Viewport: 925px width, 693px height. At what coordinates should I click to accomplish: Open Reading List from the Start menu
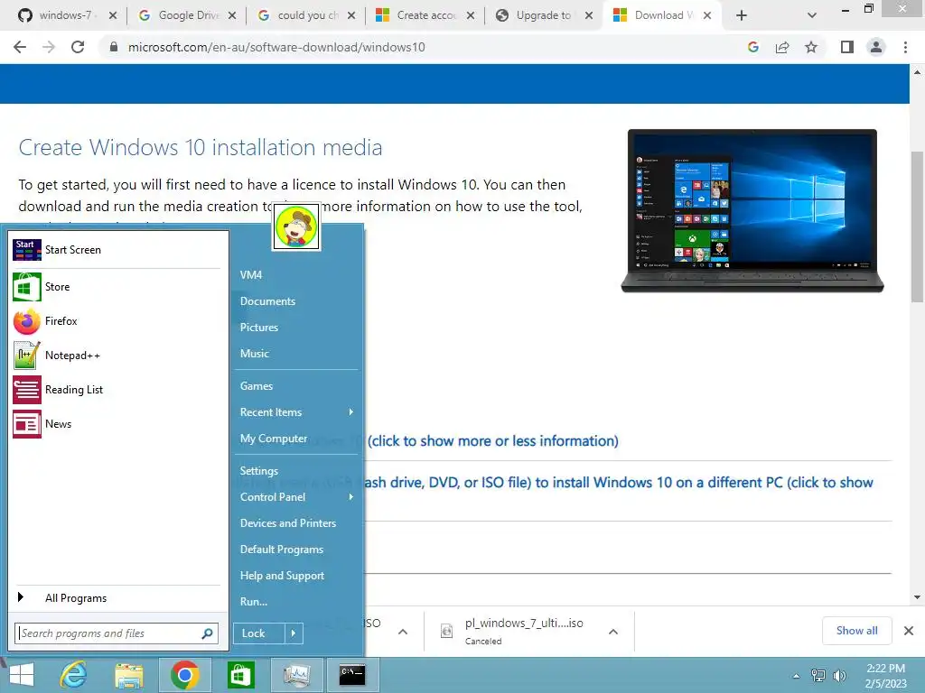(x=27, y=390)
